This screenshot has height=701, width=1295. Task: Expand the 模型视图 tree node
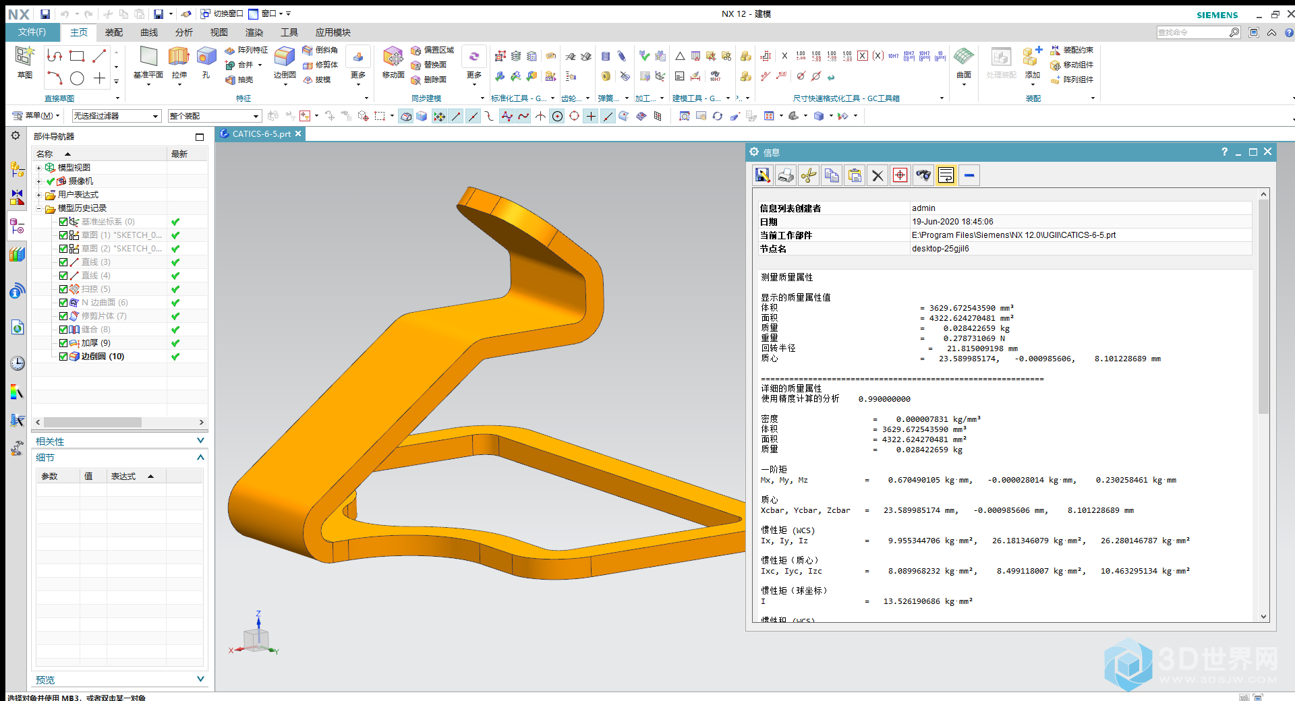click(x=39, y=168)
